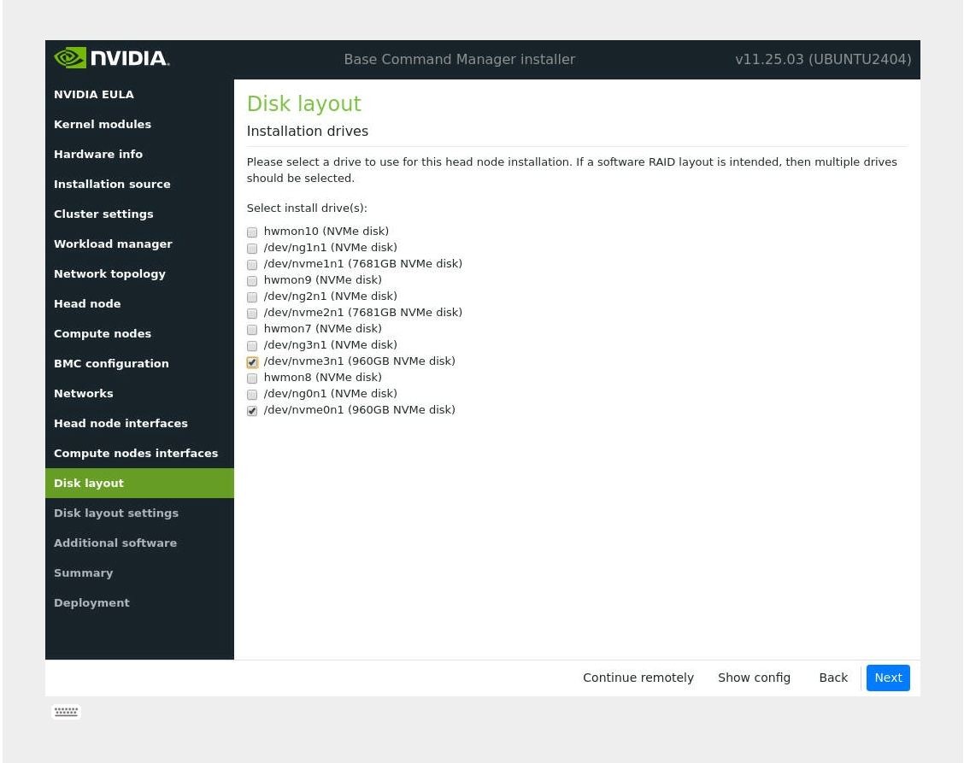Image resolution: width=964 pixels, height=763 pixels.
Task: Jump to the Hardware info step
Action: tap(98, 154)
